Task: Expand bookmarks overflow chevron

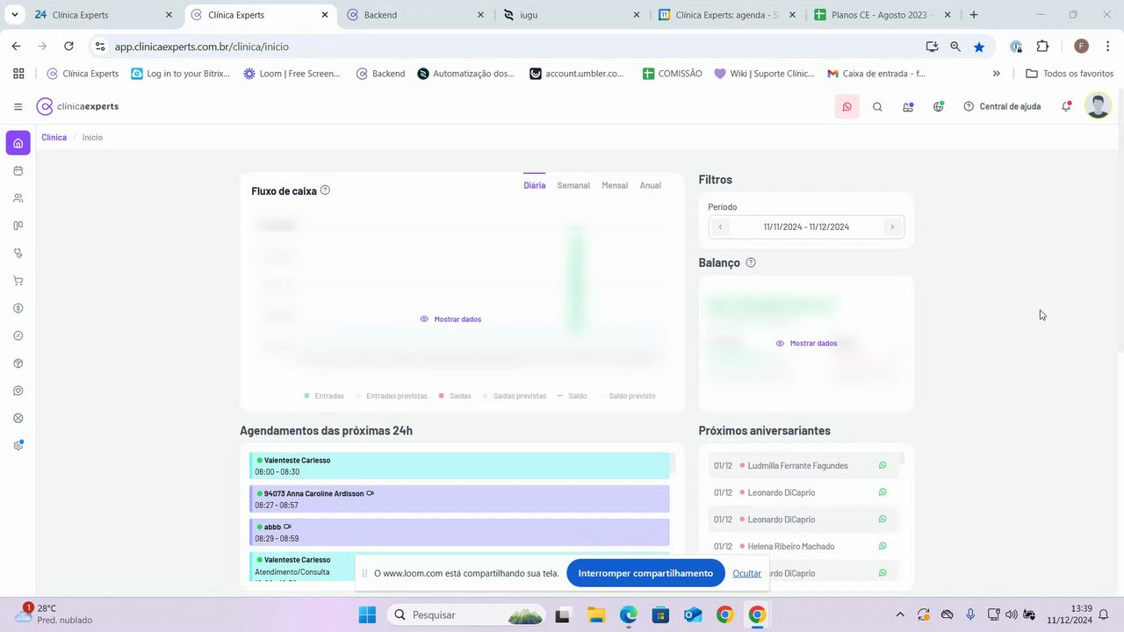Action: point(996,74)
